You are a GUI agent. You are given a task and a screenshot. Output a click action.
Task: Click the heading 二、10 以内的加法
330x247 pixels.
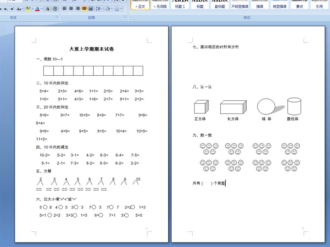[x=52, y=83]
